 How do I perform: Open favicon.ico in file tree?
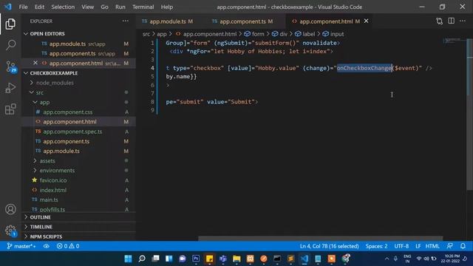(53, 180)
